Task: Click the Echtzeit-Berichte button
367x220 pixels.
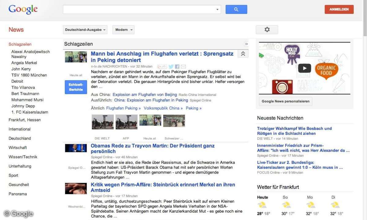Action: (76, 87)
